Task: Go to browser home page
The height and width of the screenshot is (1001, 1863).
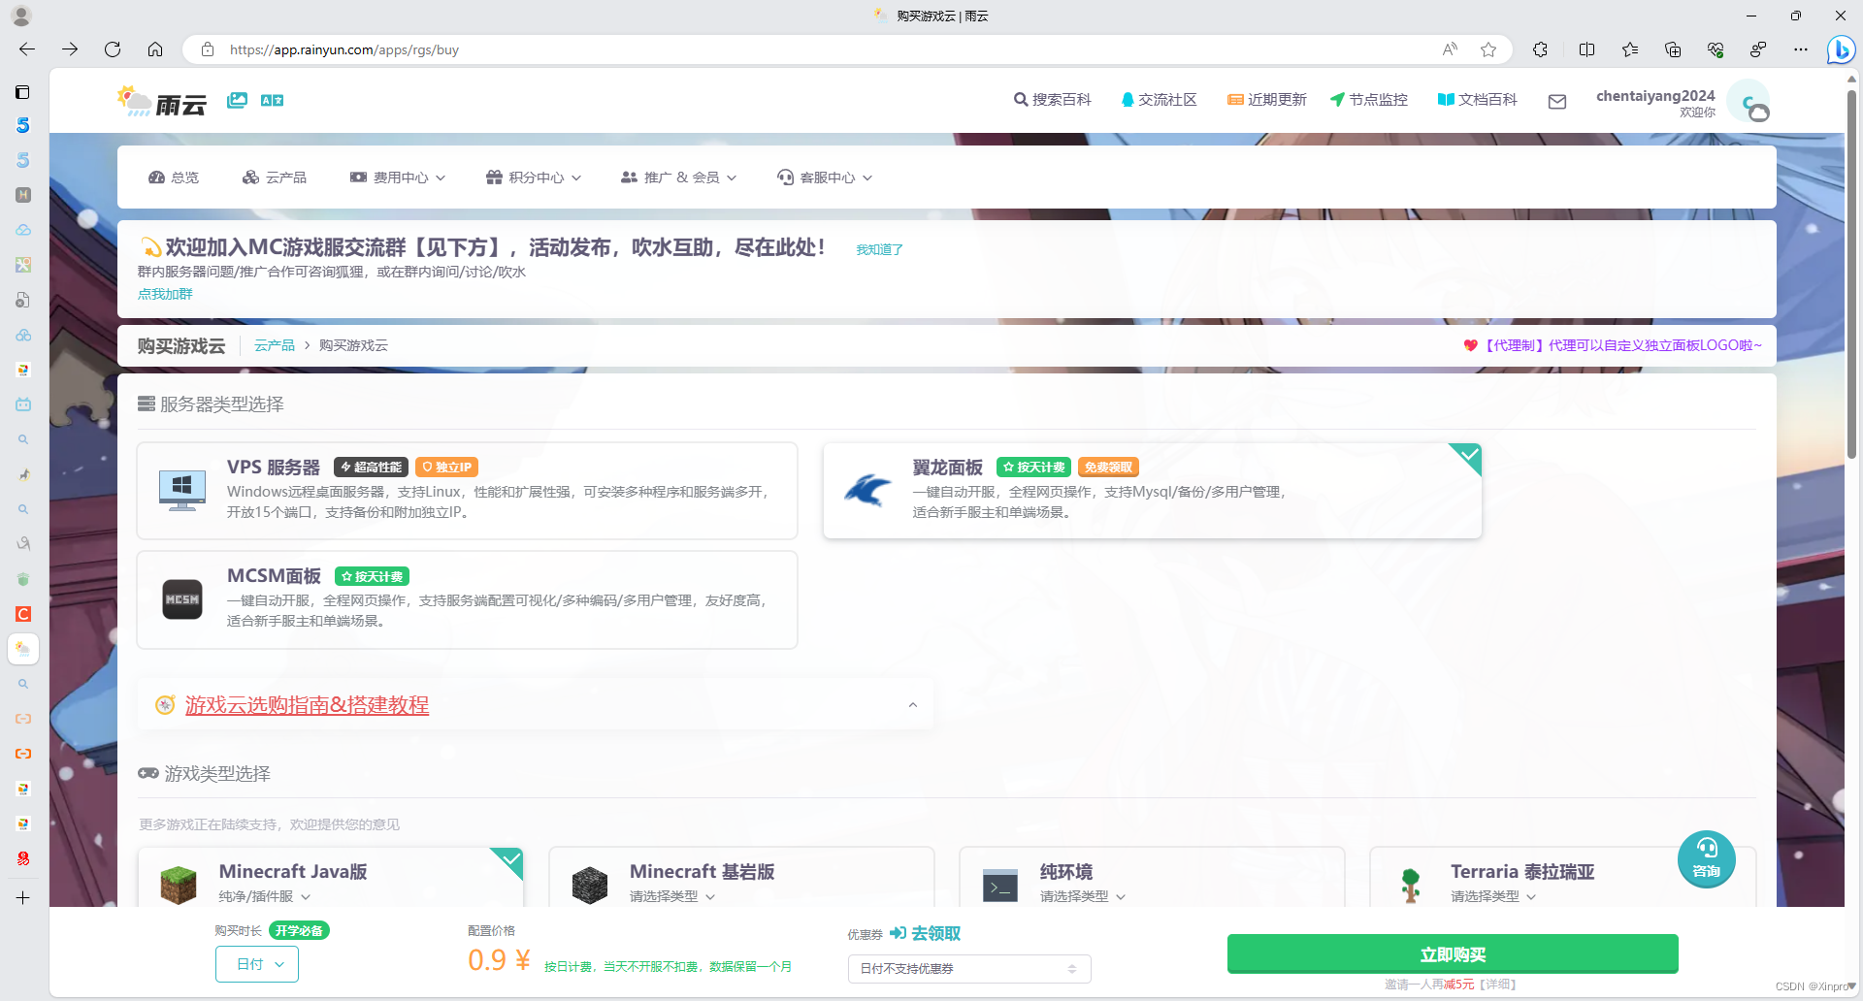Action: 155,49
